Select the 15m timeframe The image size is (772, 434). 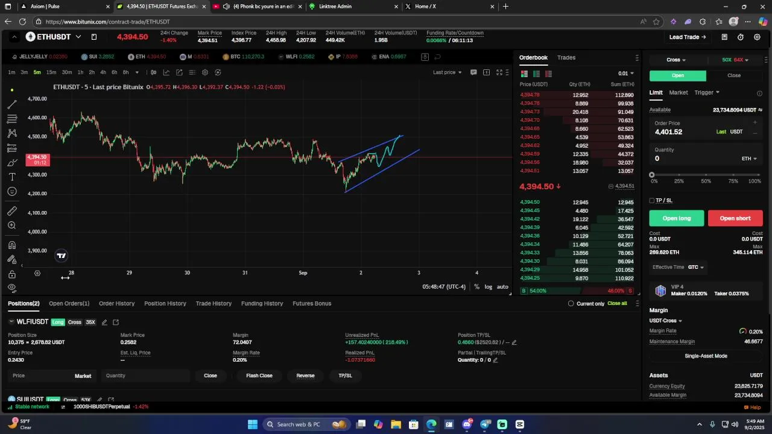(x=51, y=72)
